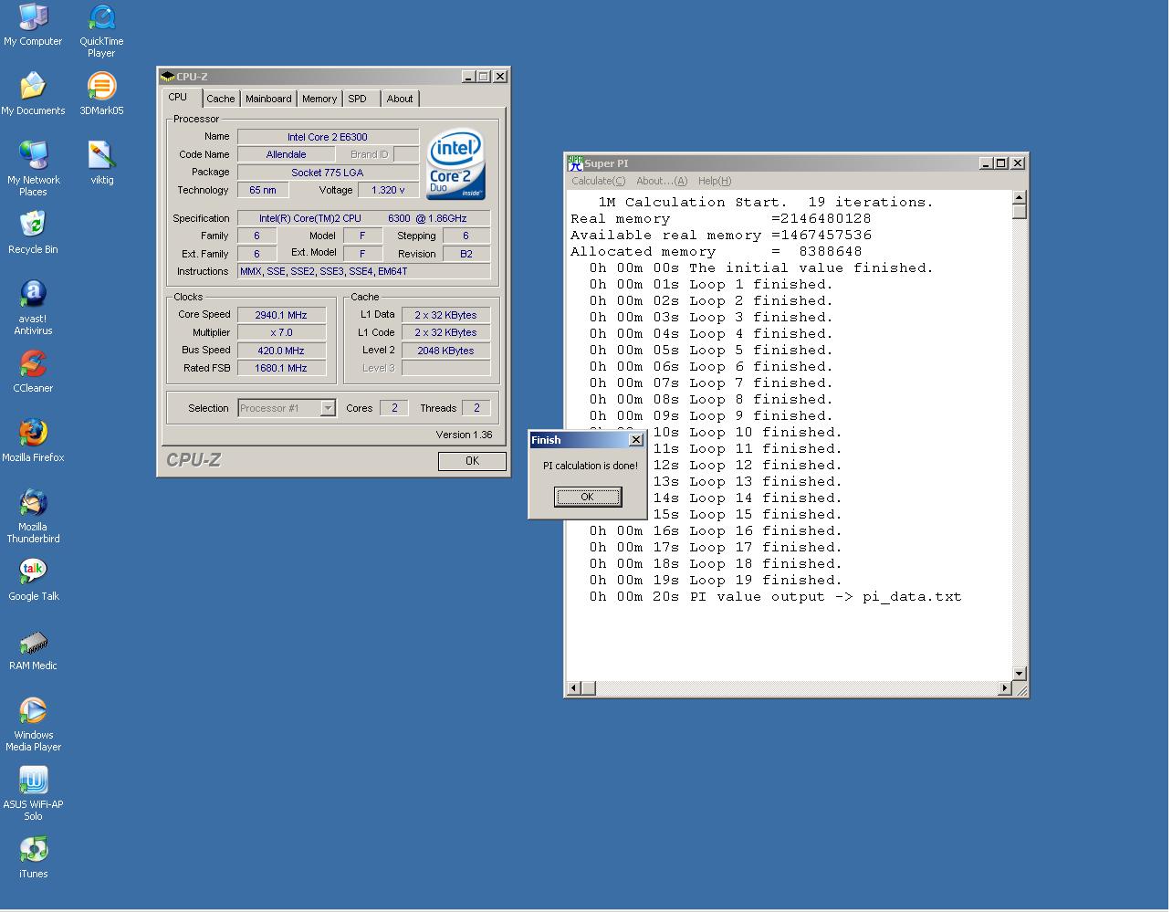1172x912 pixels.
Task: Minimize the CPU-Z window
Action: 468,77
